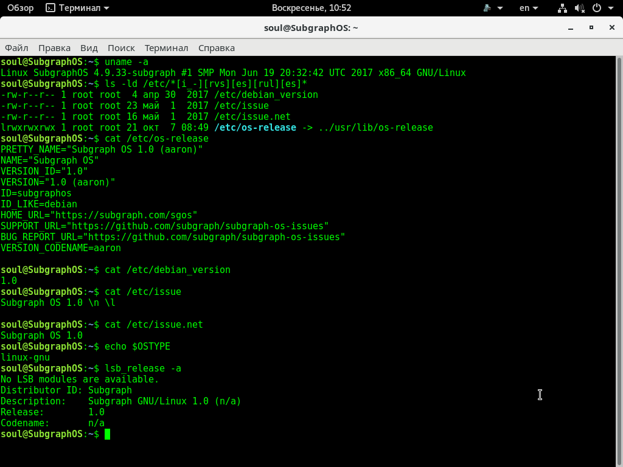Open the accessibility or user tray icon
The image size is (623, 467).
point(487,8)
